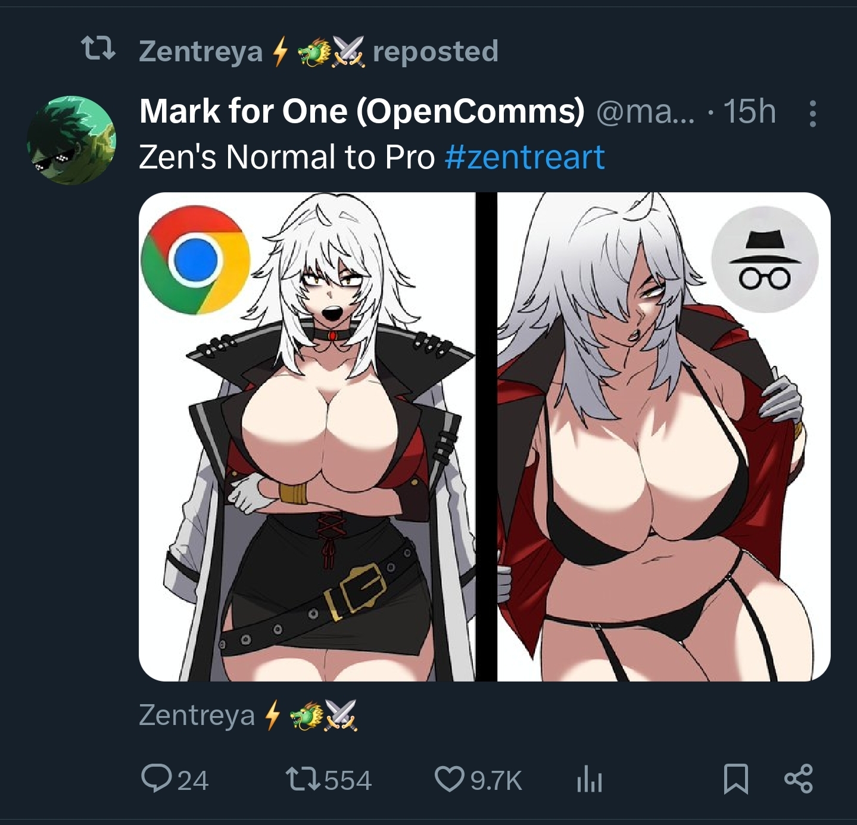The width and height of the screenshot is (857, 825).
Task: Open the three-dot more options menu
Action: pyautogui.click(x=812, y=113)
